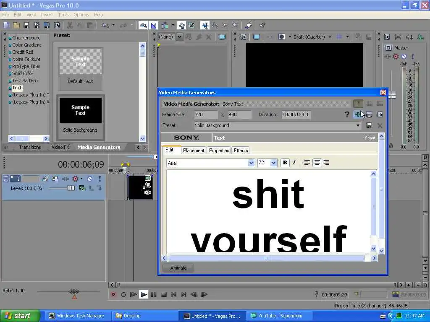The image size is (430, 322).
Task: Click the Cut scissors toolbar icon
Action: pyautogui.click(x=70, y=25)
